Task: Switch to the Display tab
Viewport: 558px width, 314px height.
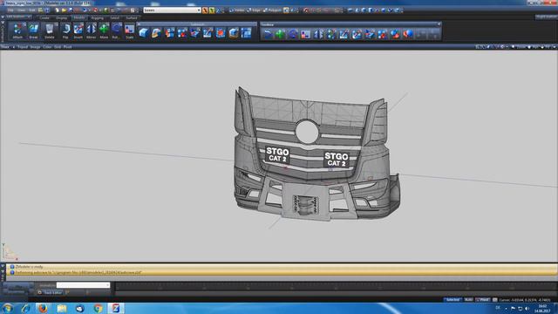Action: point(62,17)
